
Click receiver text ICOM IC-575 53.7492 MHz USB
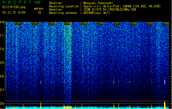(110, 10)
